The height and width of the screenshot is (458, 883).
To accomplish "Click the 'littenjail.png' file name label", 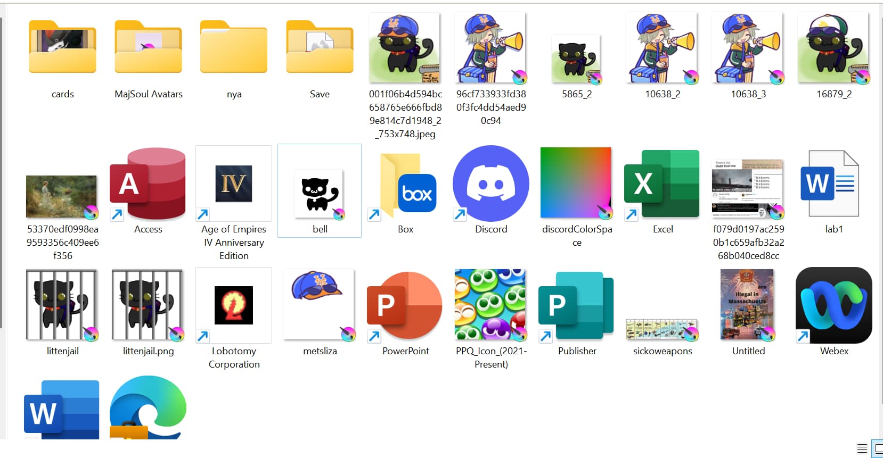I will [x=148, y=351].
